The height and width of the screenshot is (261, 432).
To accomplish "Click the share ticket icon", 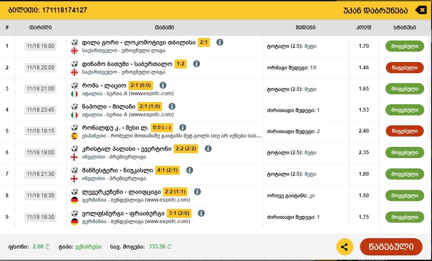I will (344, 247).
